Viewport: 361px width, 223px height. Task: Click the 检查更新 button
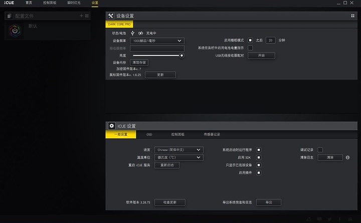pos(169,202)
